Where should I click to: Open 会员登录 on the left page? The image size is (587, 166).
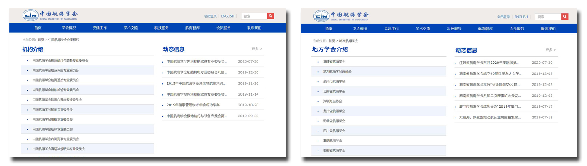[210, 16]
